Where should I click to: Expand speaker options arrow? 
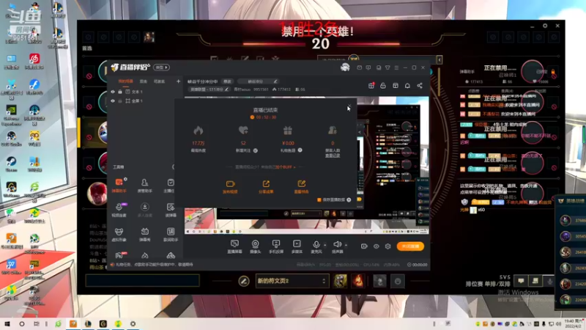(x=346, y=245)
